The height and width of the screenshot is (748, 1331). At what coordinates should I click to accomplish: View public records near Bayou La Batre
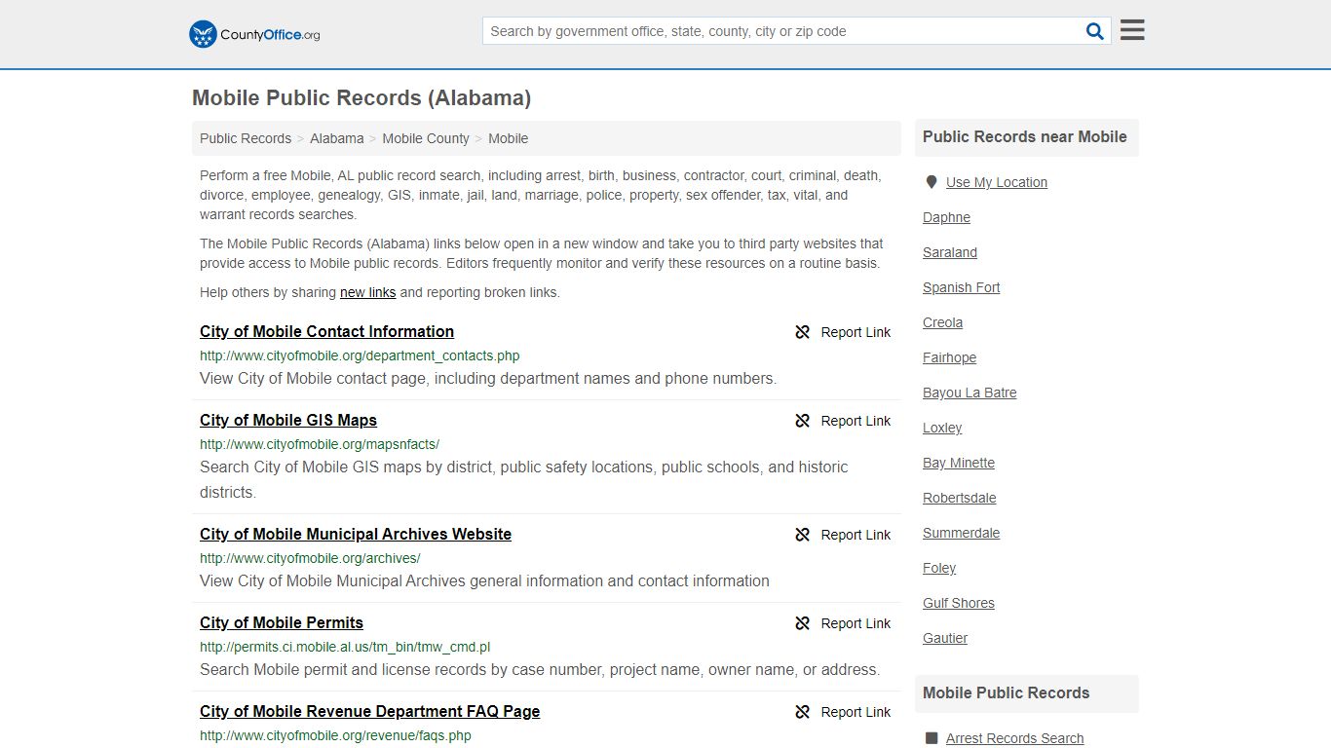coord(970,393)
